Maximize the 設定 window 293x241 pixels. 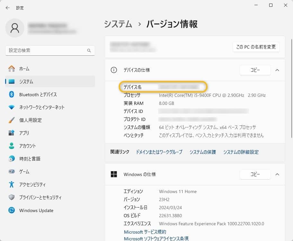click(271, 5)
